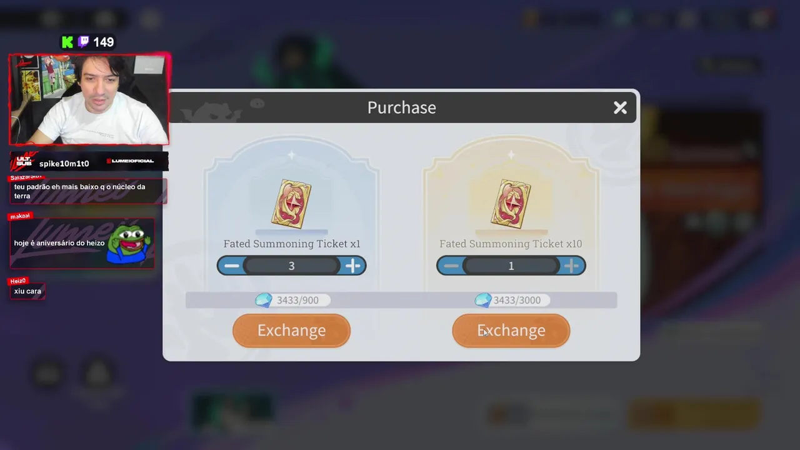Select the Fated Summoning Ticket x10 card icon
Viewport: 800px width, 450px height.
click(511, 204)
